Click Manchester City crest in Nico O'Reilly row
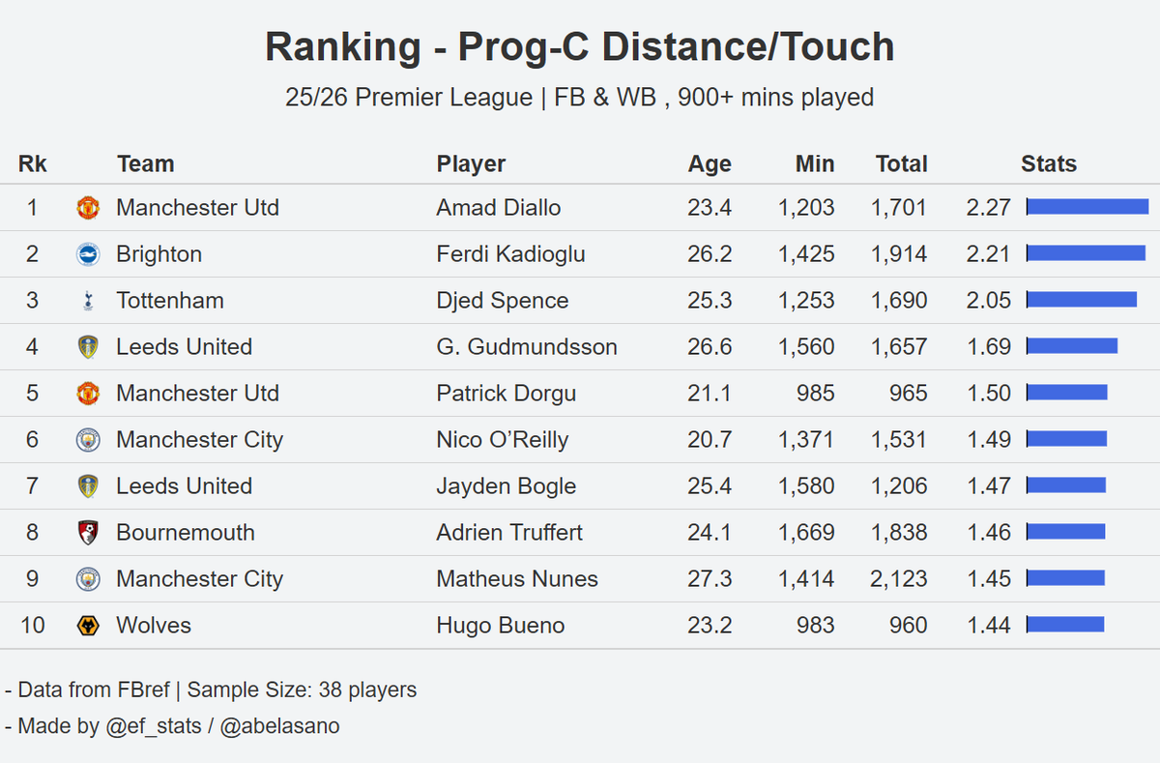 (88, 440)
